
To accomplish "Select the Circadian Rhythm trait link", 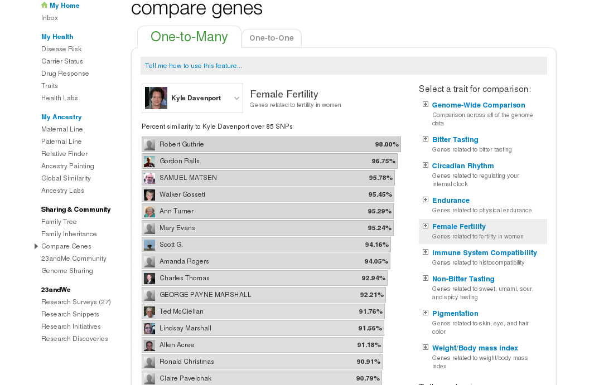I will 462,165.
